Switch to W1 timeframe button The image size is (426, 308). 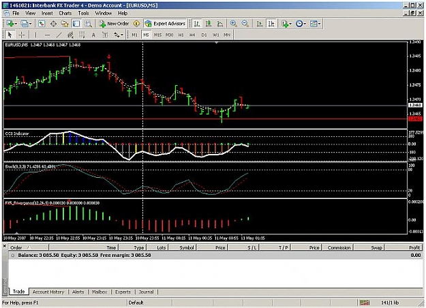215,35
